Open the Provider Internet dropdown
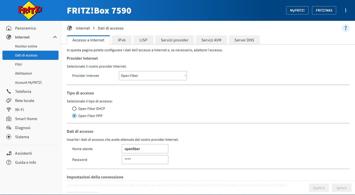 click(x=153, y=76)
